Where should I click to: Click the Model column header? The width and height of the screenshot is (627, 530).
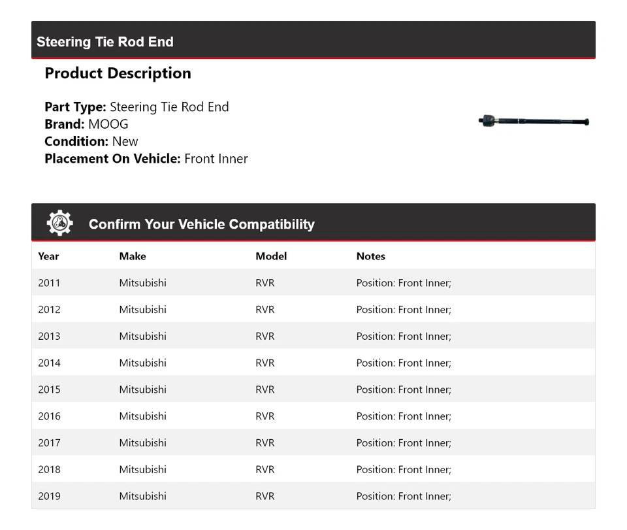tap(271, 256)
